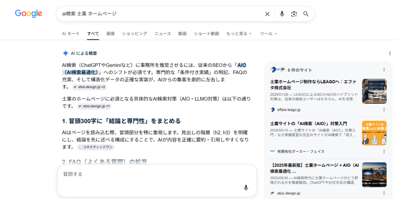Image resolution: width=397 pixels, height=199 pixels.
Task: Click the stacked site favicons beside 6 件のサイト
Action: pos(278,69)
